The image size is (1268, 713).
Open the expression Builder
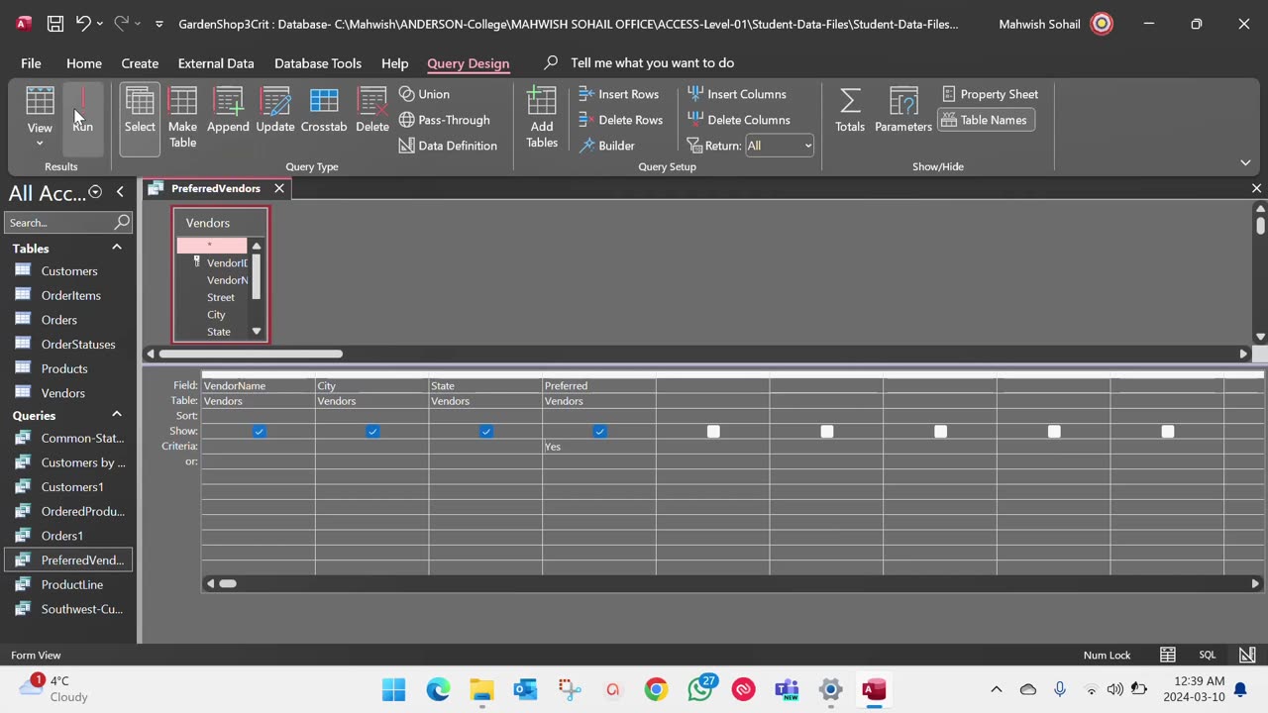[x=607, y=146]
